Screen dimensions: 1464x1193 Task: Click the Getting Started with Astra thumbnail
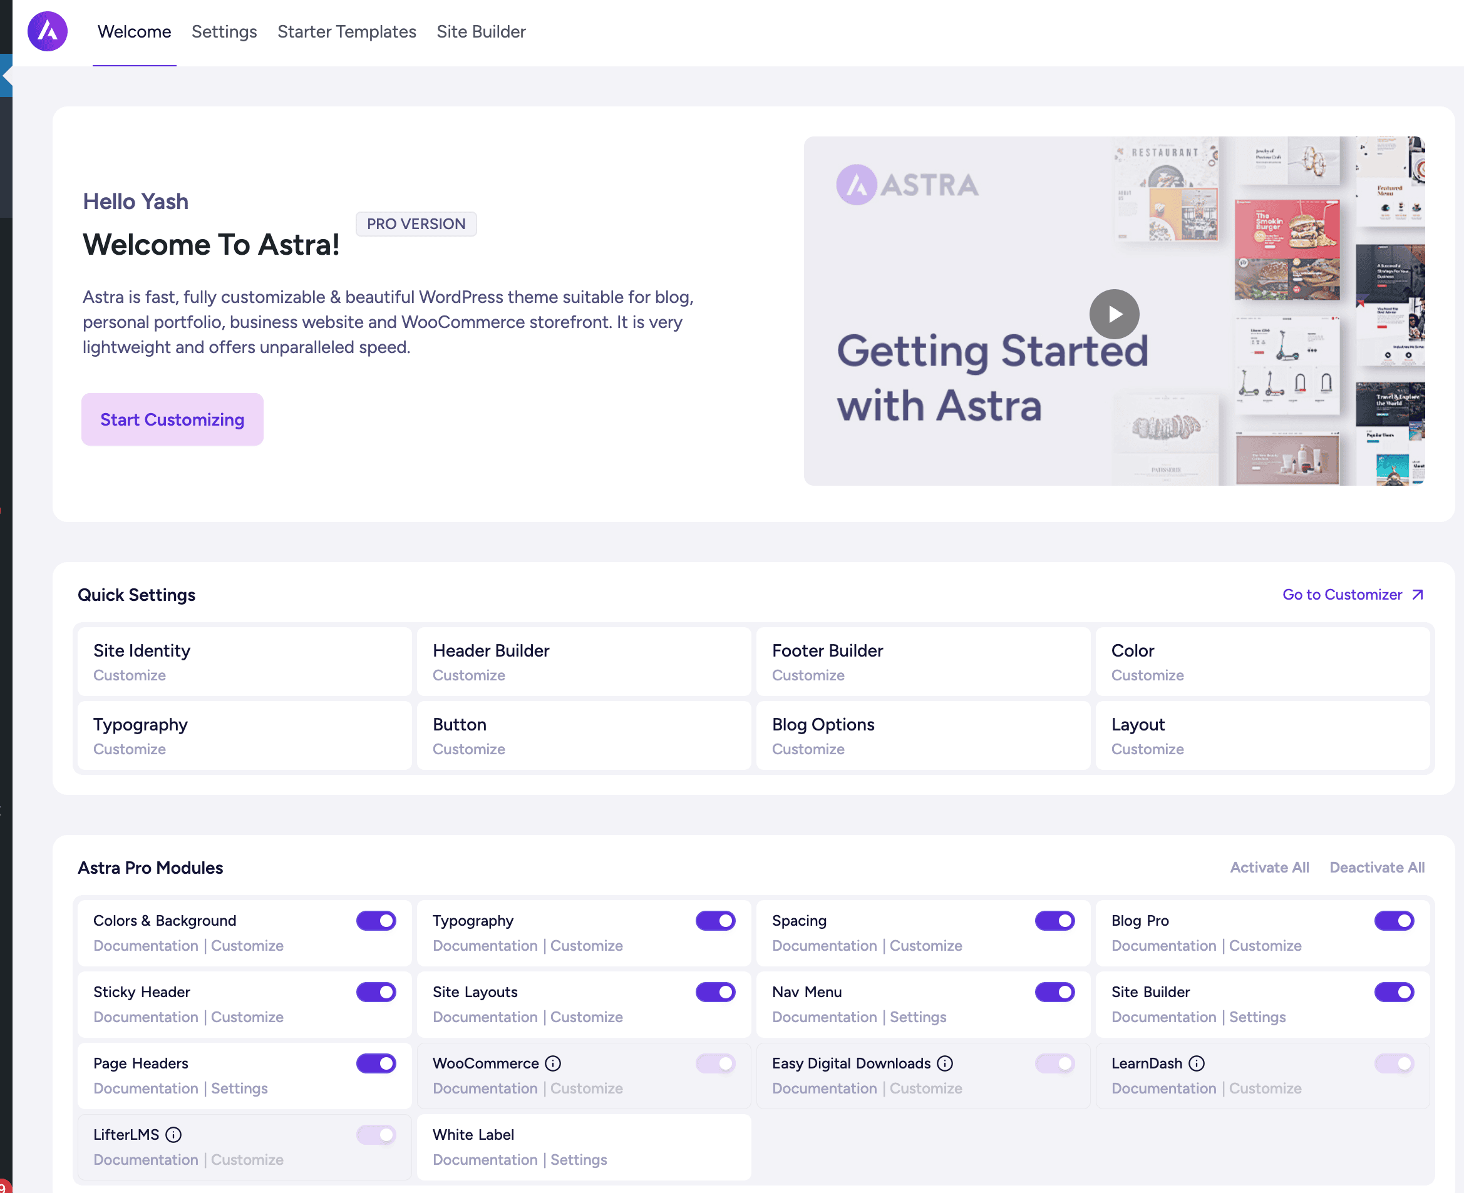[x=1114, y=311]
